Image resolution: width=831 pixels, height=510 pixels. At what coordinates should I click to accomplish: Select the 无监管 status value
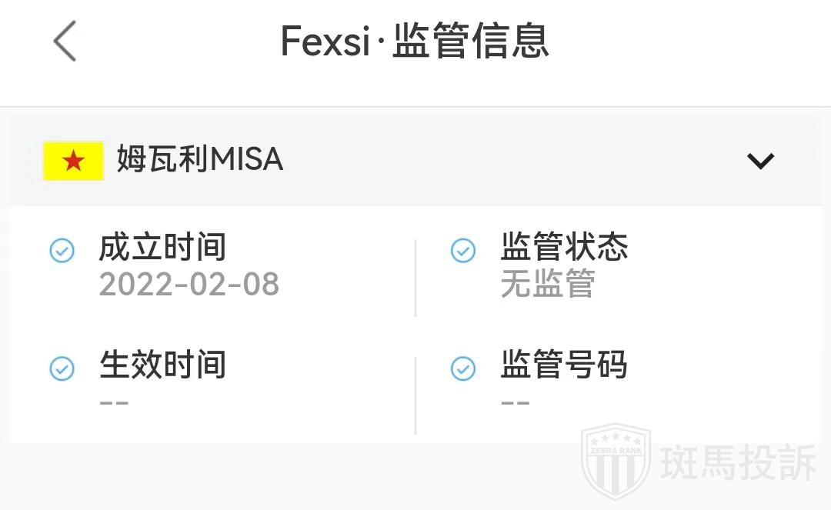point(548,284)
